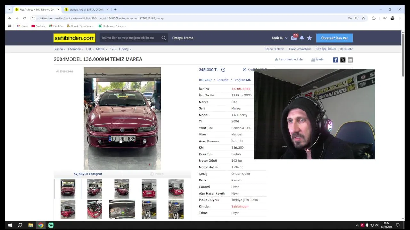Open browser zoom magnifier icon
The image size is (410, 230).
click(x=357, y=18)
